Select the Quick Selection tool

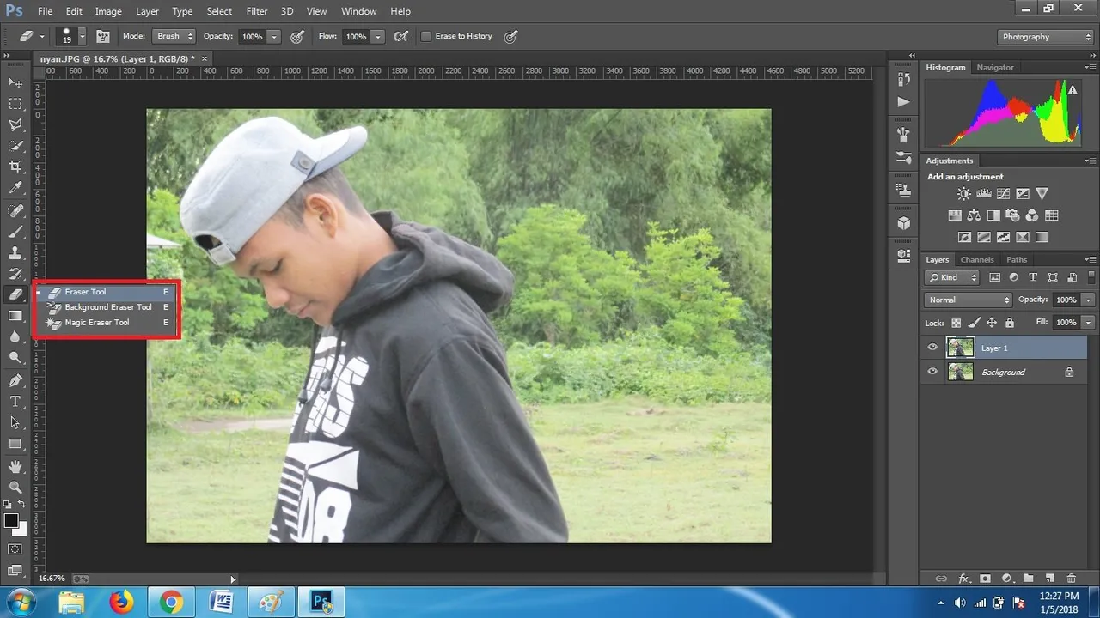click(x=15, y=146)
